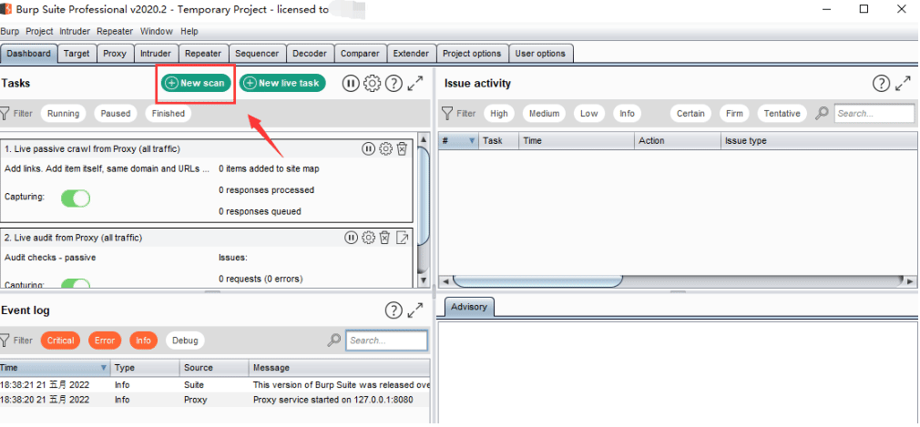Expand the Event log panel
Viewport: 920px width, 427px height.
point(415,310)
